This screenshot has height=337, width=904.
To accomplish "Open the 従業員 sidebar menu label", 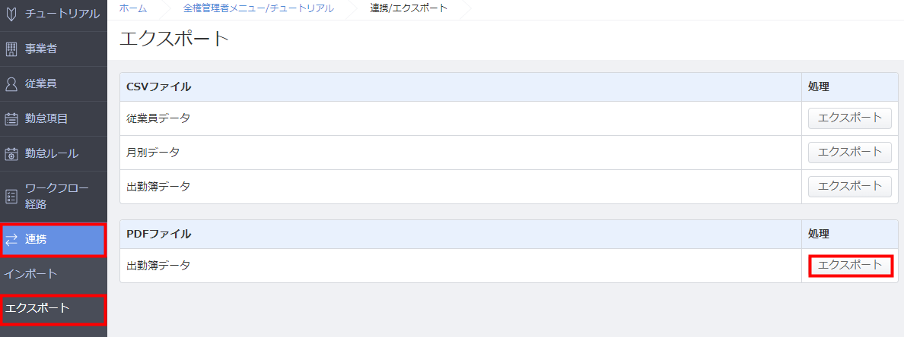I will pyautogui.click(x=40, y=83).
